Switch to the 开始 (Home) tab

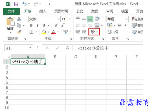[x=28, y=11]
